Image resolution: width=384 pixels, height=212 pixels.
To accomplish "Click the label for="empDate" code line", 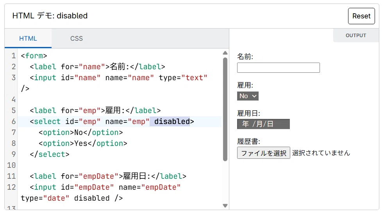I will (x=108, y=176).
